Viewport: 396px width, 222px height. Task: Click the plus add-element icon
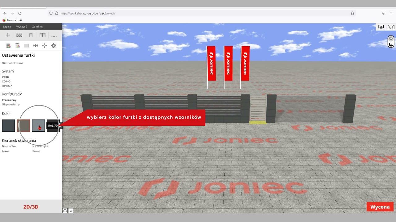pos(8,35)
